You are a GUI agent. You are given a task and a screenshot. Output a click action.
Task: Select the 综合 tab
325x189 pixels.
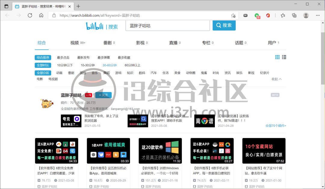click(42, 43)
